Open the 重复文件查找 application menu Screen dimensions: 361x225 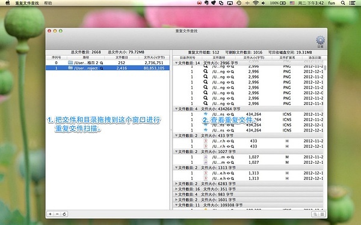click(27, 3)
